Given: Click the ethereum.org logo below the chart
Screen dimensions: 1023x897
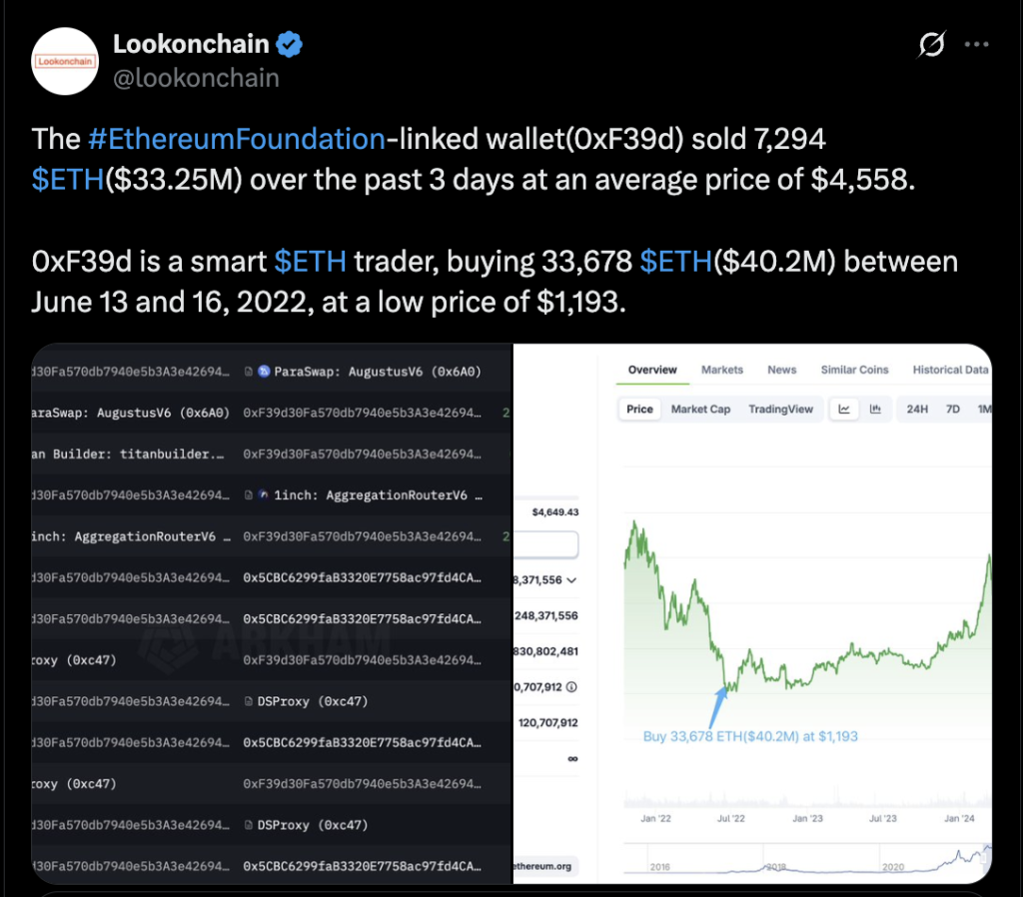Looking at the screenshot, I should coord(542,865).
